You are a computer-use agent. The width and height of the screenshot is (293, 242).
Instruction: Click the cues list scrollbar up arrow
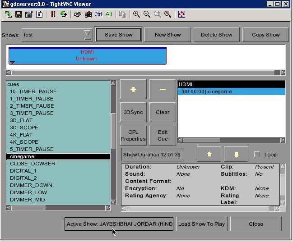click(x=113, y=83)
